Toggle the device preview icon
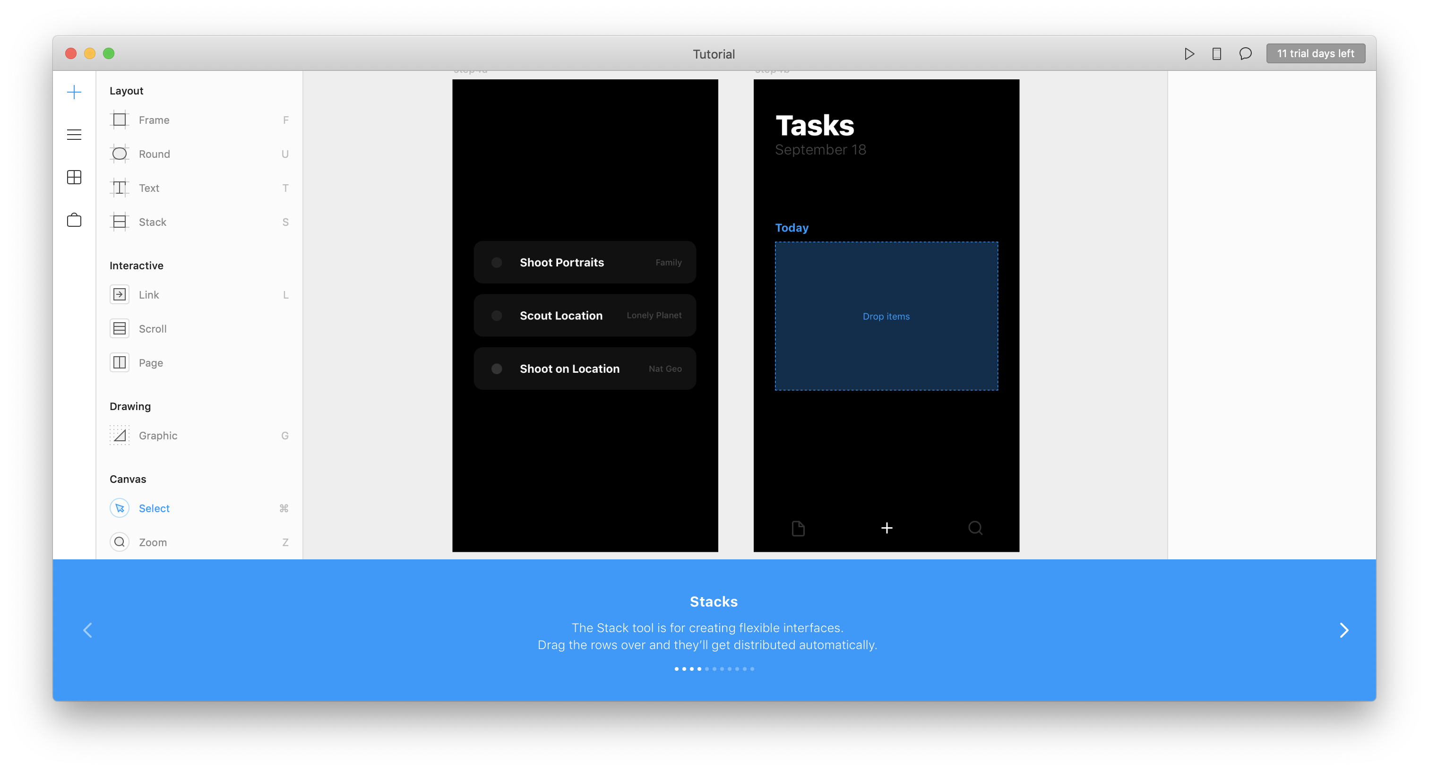Image resolution: width=1429 pixels, height=771 pixels. [1216, 54]
